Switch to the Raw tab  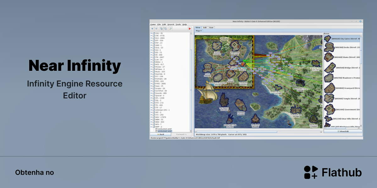click(x=211, y=28)
